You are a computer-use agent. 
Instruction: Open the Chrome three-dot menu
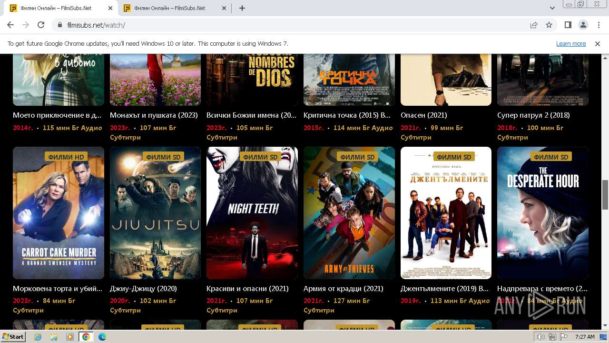pos(598,25)
